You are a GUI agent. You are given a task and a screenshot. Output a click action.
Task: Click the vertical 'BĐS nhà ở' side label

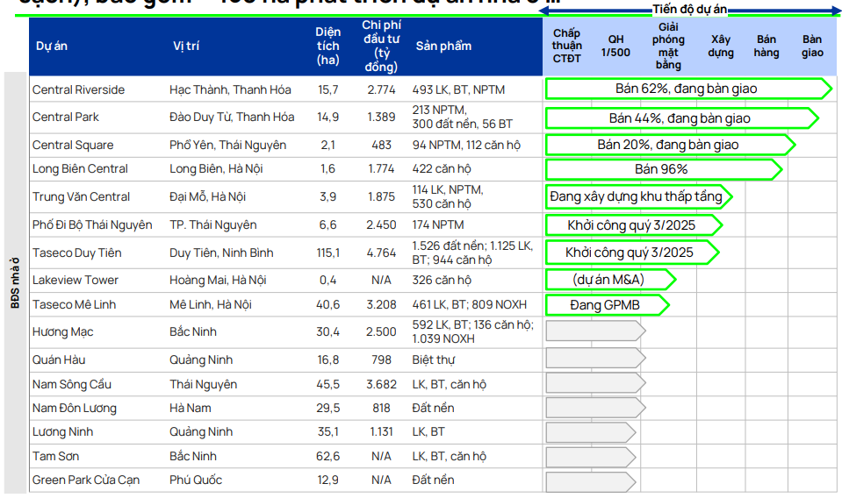(15, 282)
